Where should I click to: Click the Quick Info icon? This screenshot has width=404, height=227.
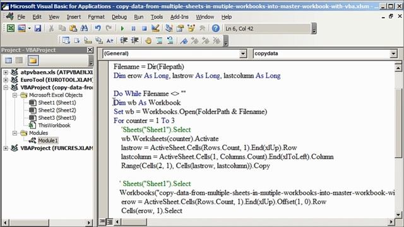pos(88,40)
